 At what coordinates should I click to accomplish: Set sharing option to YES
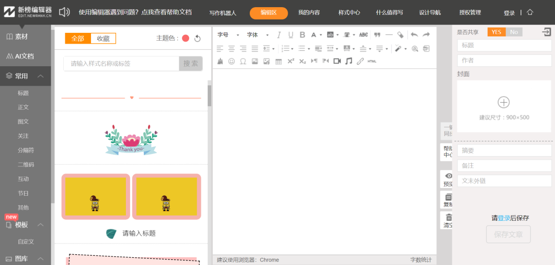coord(496,32)
